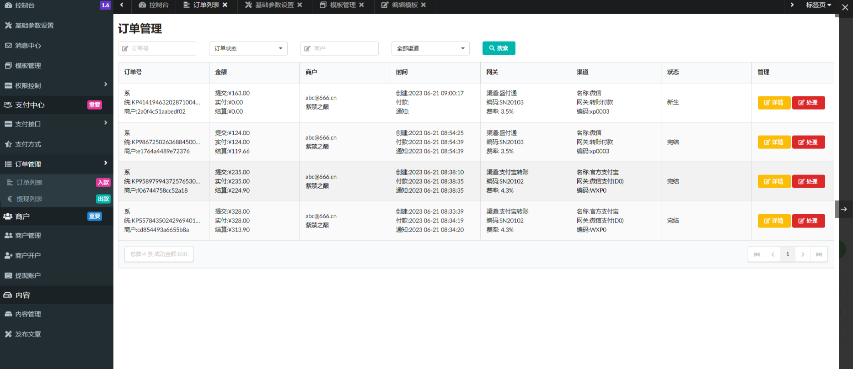853x369 pixels.
Task: Expand the 权限控制 sidebar menu
Action: point(57,85)
